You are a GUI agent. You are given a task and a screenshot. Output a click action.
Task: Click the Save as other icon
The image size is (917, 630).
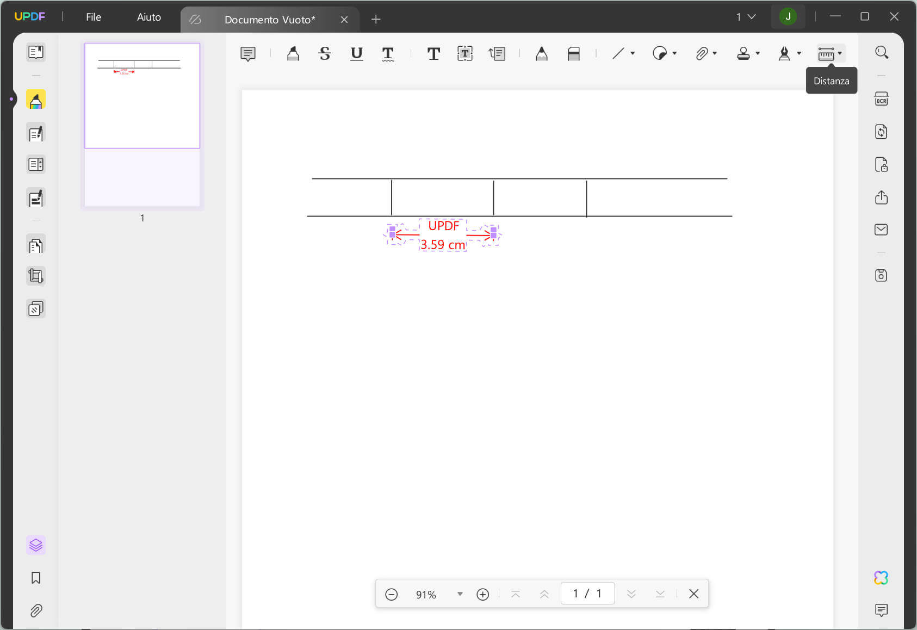tap(882, 275)
